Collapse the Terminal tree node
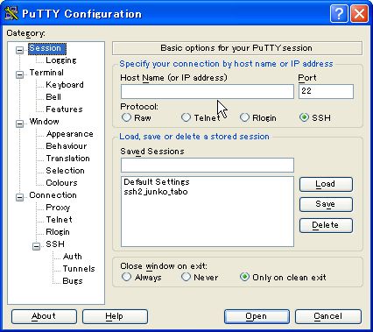373x332 pixels. (19, 74)
